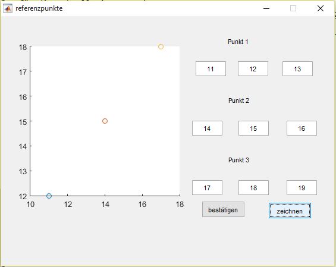Viewport: 336px width, 267px height.
Task: Select the Punkt 1 field containing 13
Action: point(297,69)
